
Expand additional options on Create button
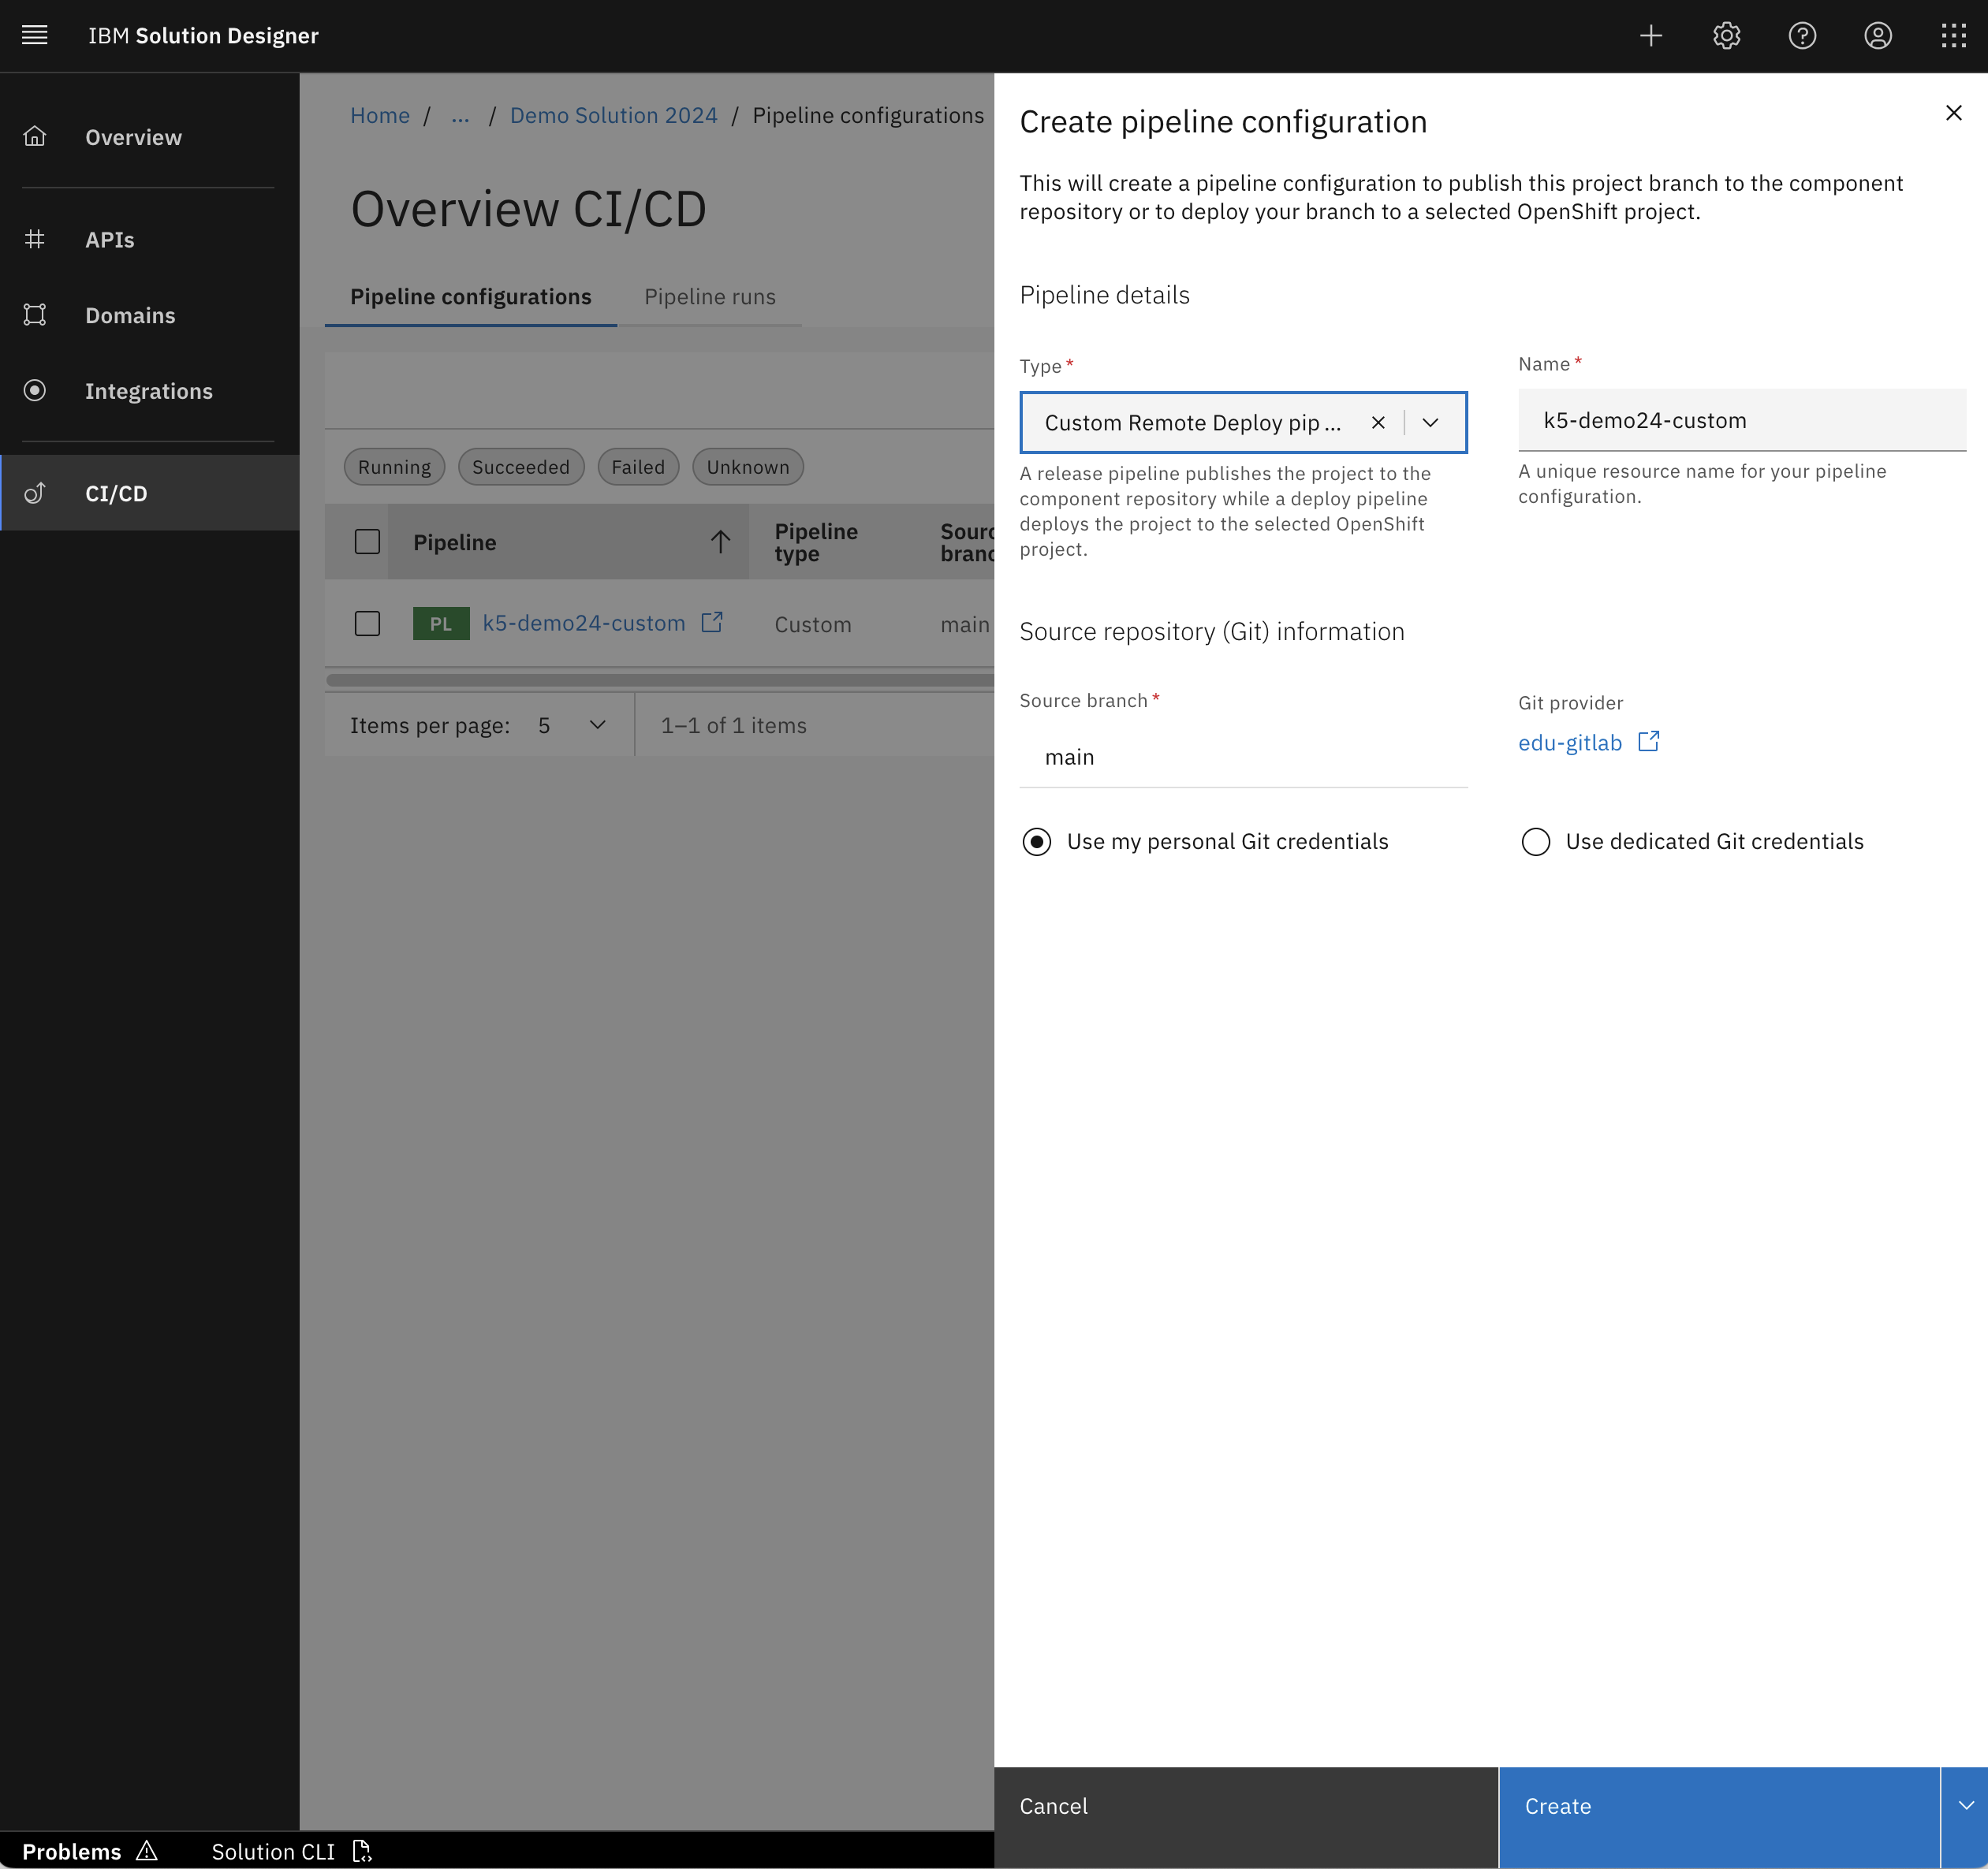1964,1806
